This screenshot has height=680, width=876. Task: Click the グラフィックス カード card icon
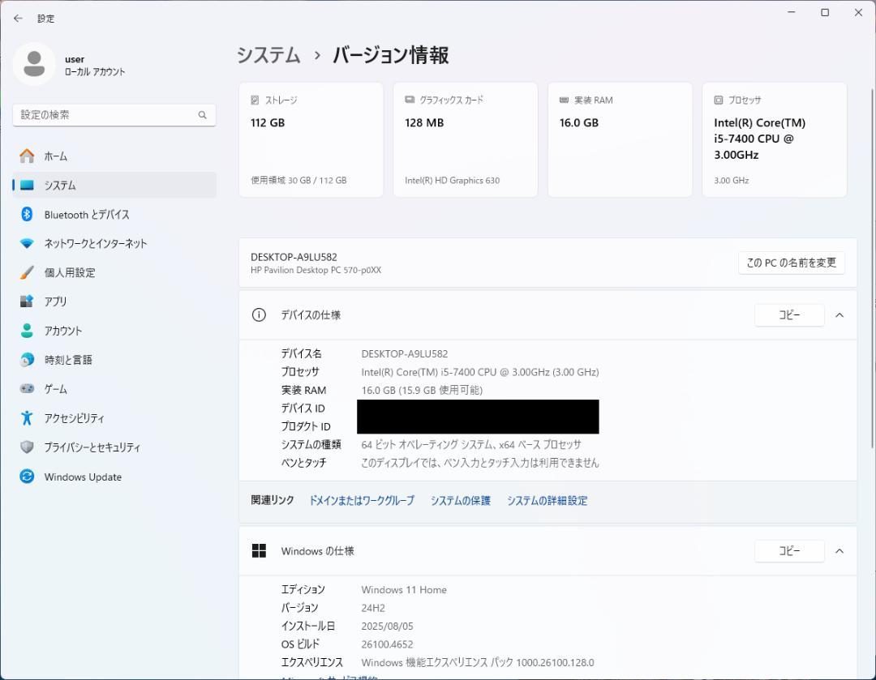410,100
